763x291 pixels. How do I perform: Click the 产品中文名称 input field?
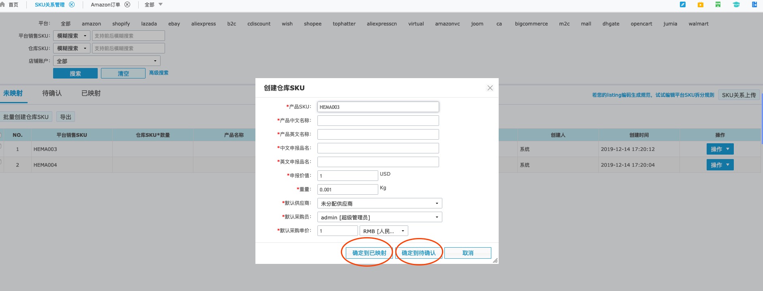click(378, 121)
